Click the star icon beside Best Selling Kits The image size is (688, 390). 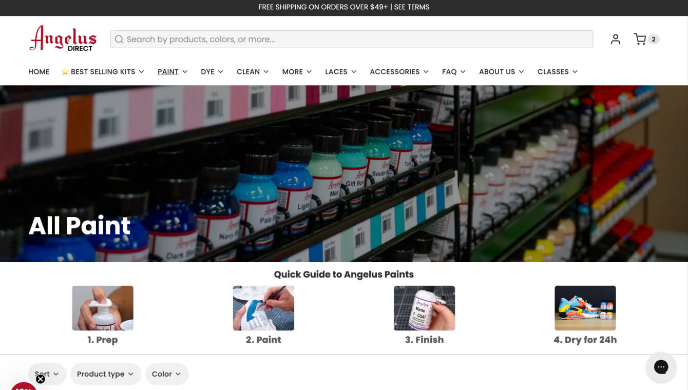pos(65,72)
